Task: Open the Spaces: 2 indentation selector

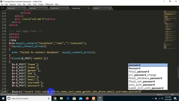Action: click(160, 95)
